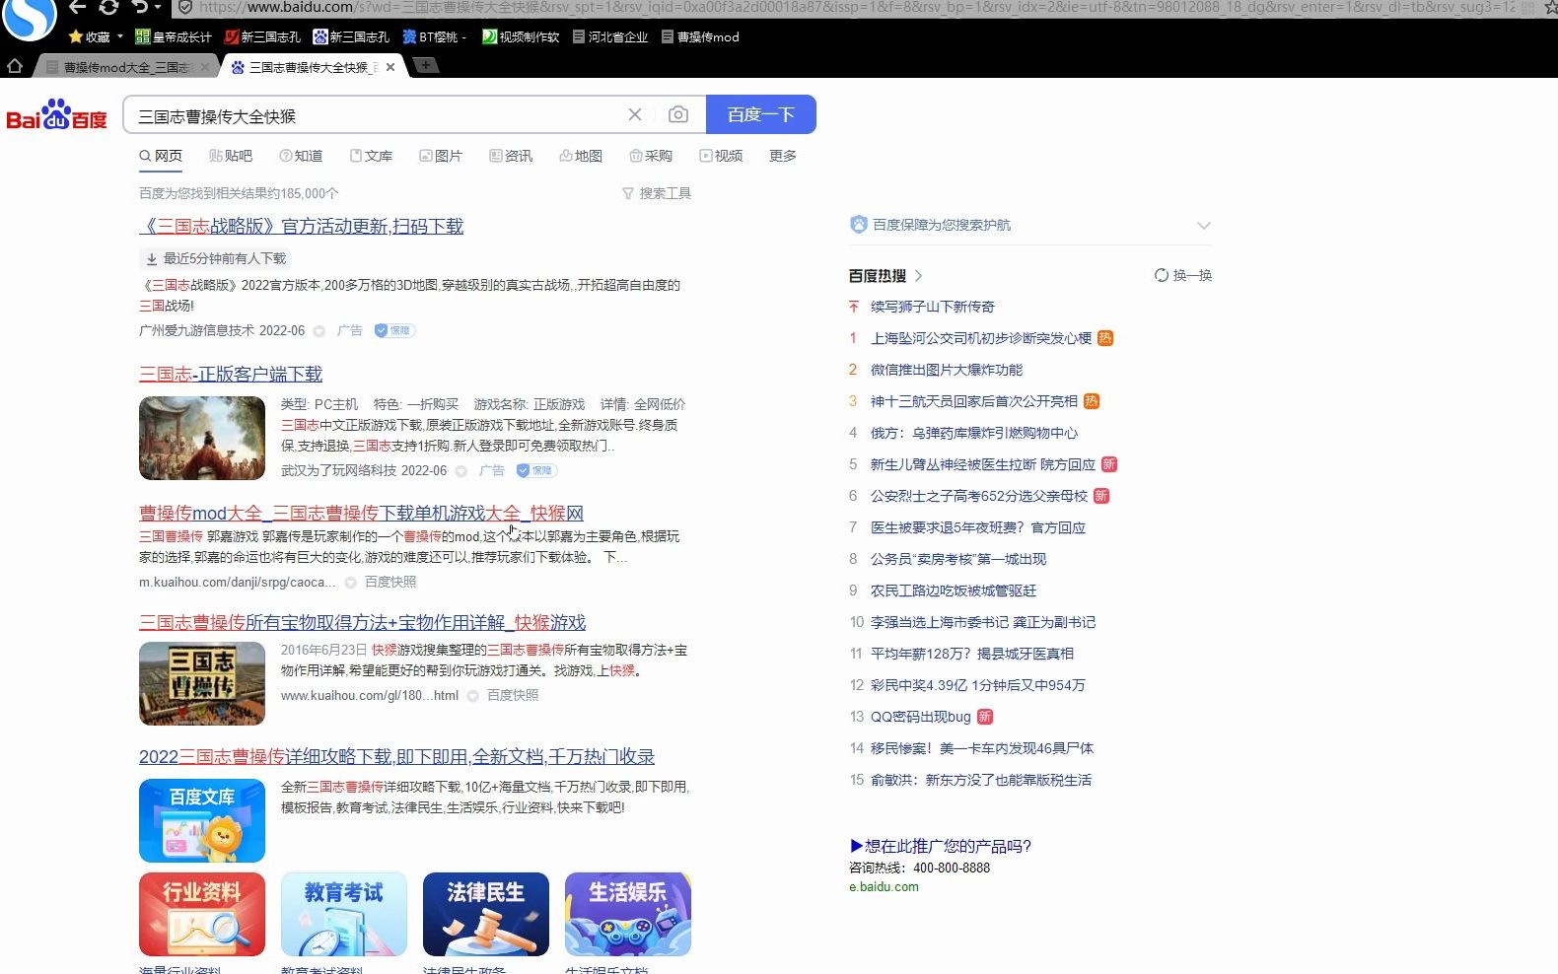Click the 三国志曹操传 cover thumbnail
Image resolution: width=1558 pixels, height=974 pixels.
pyautogui.click(x=202, y=683)
